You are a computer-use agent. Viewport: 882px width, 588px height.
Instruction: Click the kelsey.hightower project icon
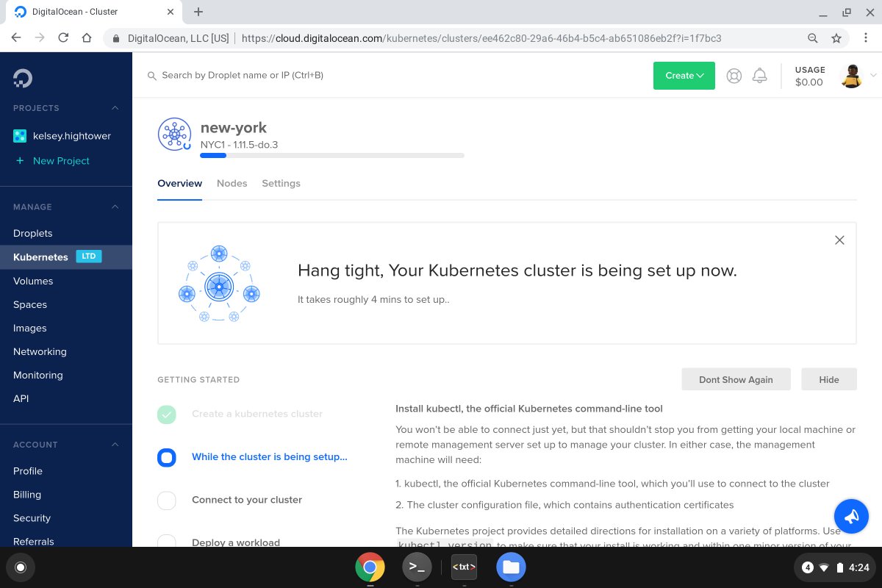tap(20, 136)
